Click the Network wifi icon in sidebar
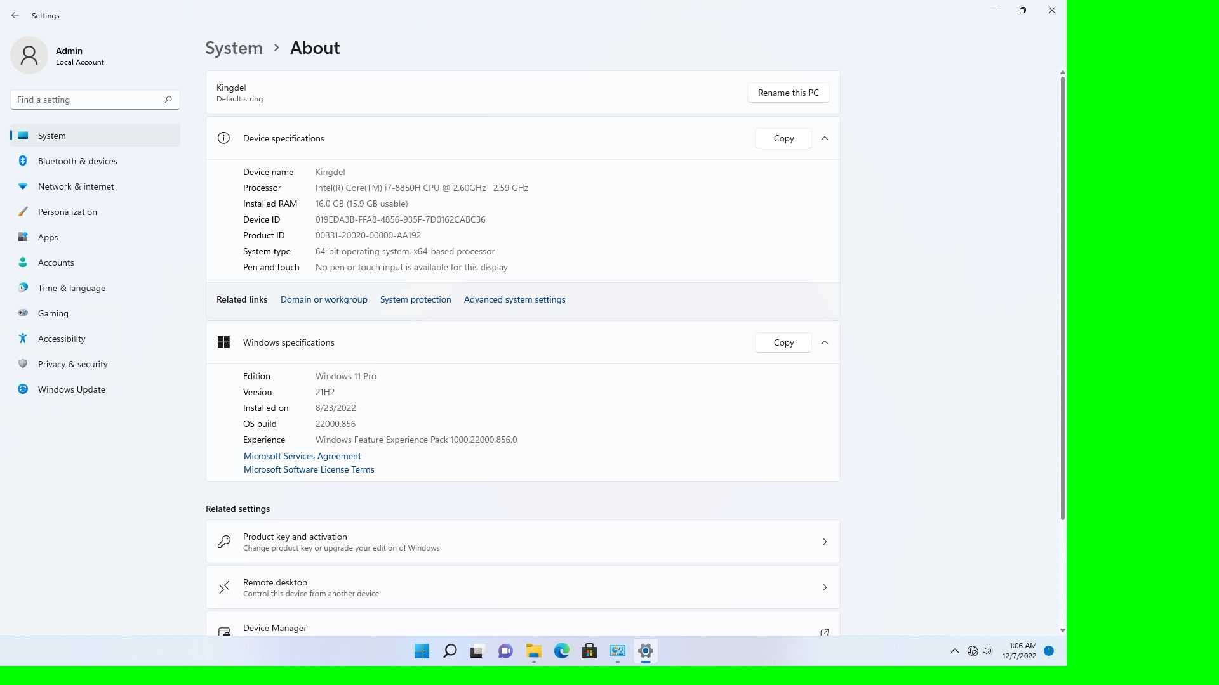Screen dimensions: 1219x685 [x=23, y=186]
